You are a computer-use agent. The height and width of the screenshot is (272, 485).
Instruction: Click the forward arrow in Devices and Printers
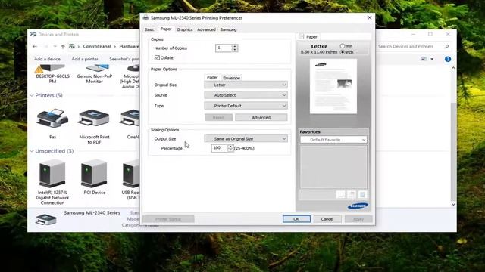point(46,47)
